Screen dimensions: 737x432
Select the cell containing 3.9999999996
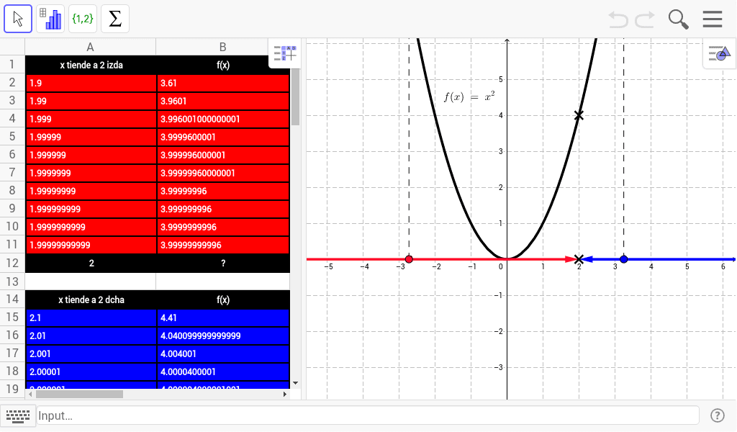click(223, 227)
